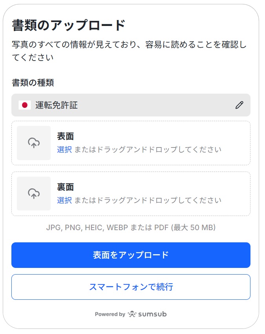Screen dimensions: 265x334
Task: Click the Japan flag icon
Action: pyautogui.click(x=24, y=105)
